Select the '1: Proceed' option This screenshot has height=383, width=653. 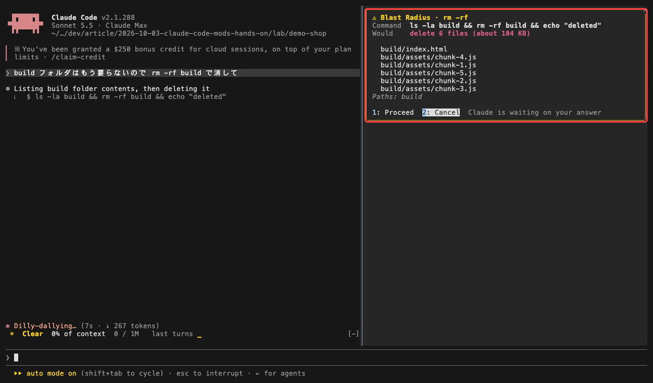(x=393, y=112)
